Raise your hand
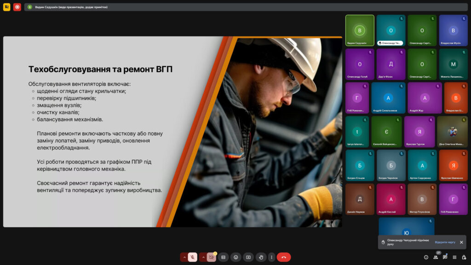 click(x=261, y=257)
